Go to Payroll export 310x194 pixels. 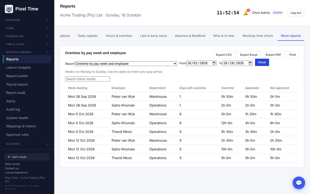coord(27,84)
